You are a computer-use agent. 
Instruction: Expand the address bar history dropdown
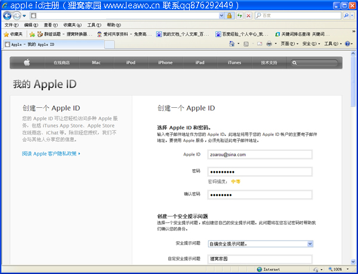221,15
